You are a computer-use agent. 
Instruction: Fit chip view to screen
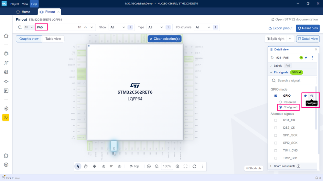pos(185,166)
